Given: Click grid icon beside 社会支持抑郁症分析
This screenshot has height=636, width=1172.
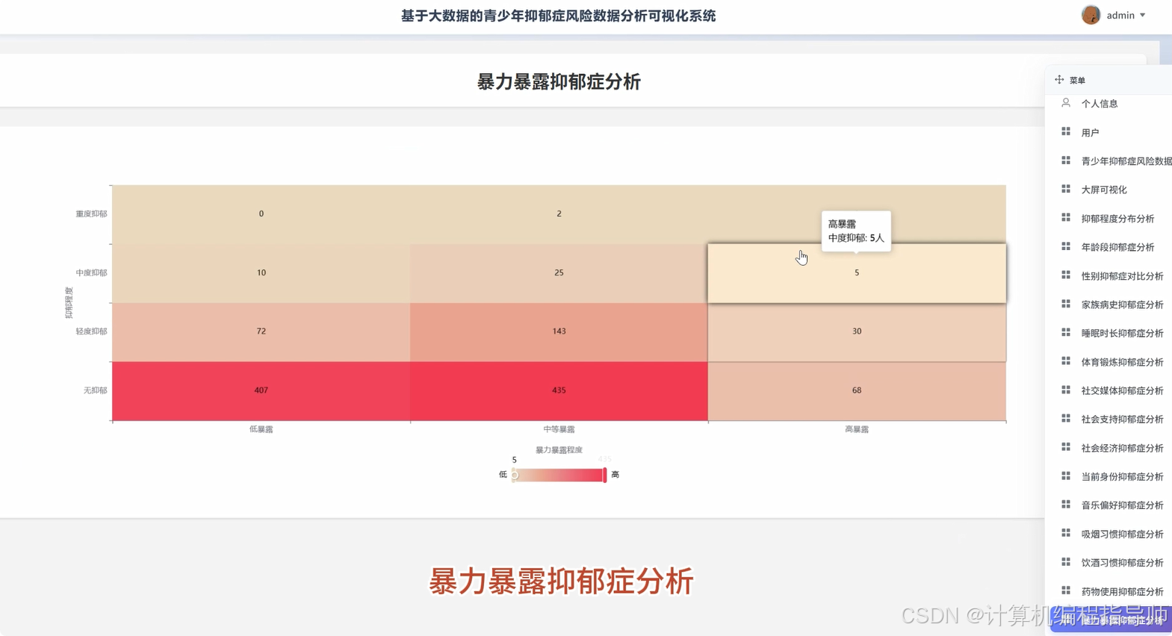Looking at the screenshot, I should click(1066, 419).
